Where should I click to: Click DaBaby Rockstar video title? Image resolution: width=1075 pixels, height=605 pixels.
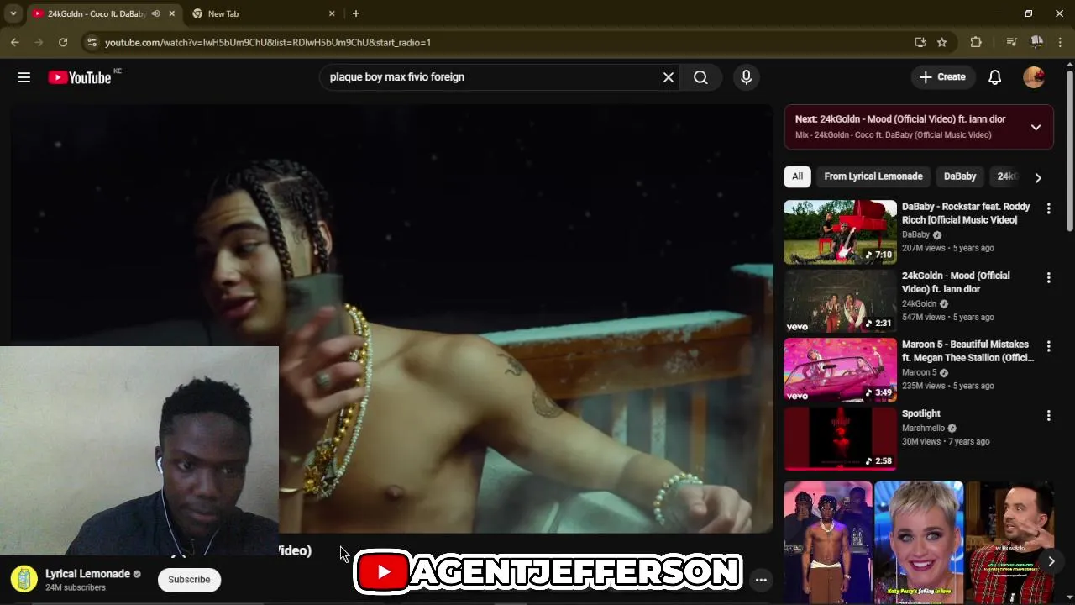[x=966, y=213]
